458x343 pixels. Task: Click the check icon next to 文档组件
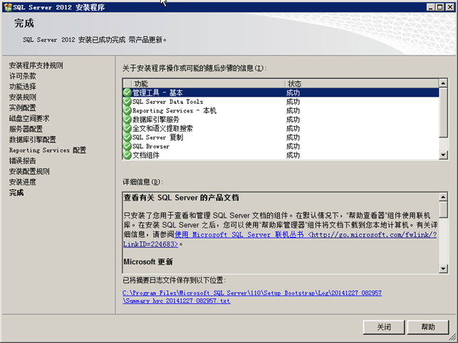[x=127, y=155]
